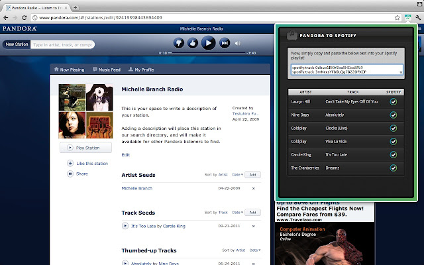Click the Pandora logo
424x265 pixels.
[19, 28]
